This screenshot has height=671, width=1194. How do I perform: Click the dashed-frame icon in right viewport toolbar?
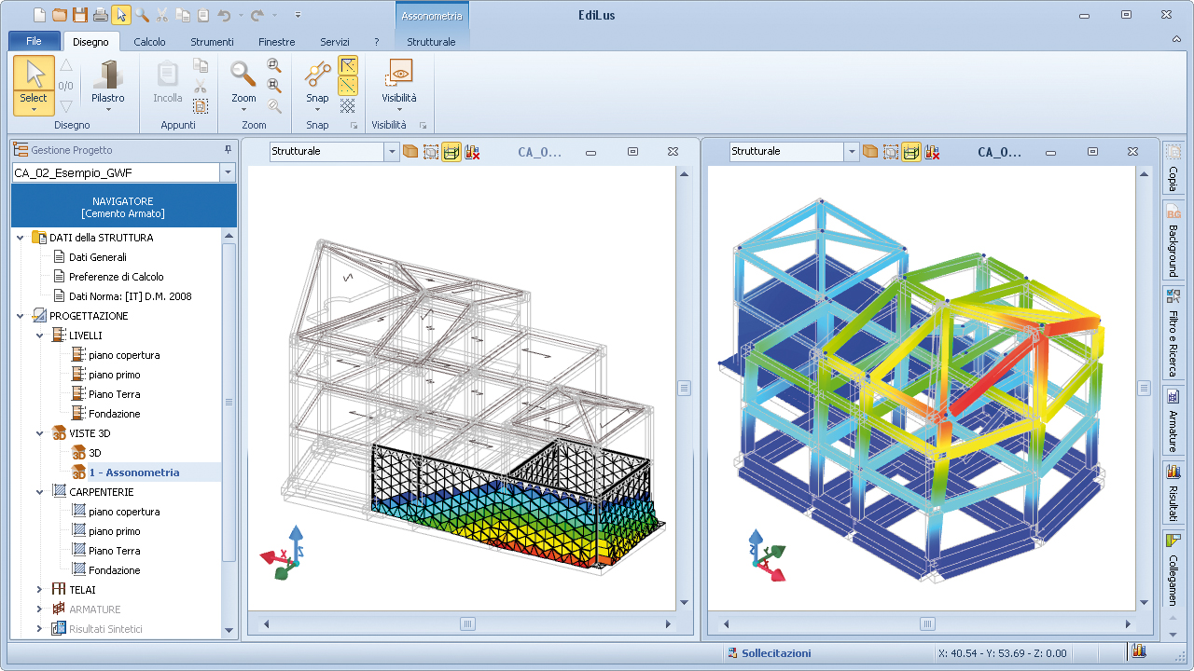point(891,152)
